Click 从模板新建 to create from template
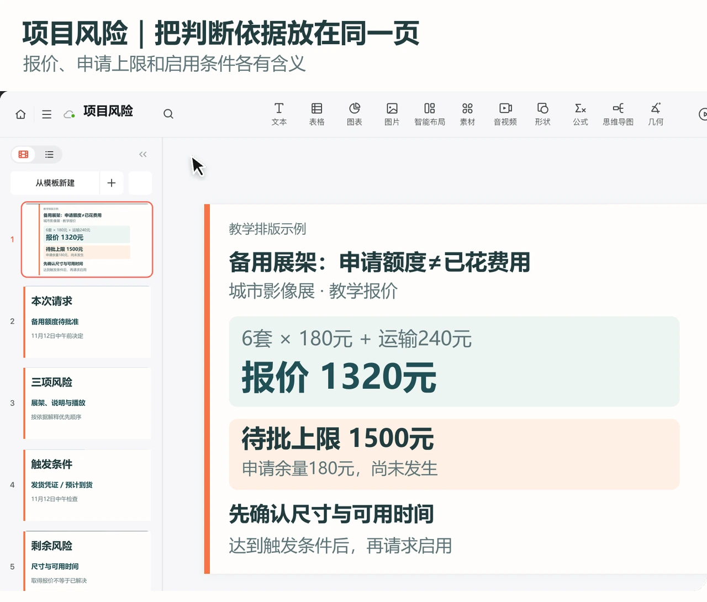707x602 pixels. (x=55, y=183)
